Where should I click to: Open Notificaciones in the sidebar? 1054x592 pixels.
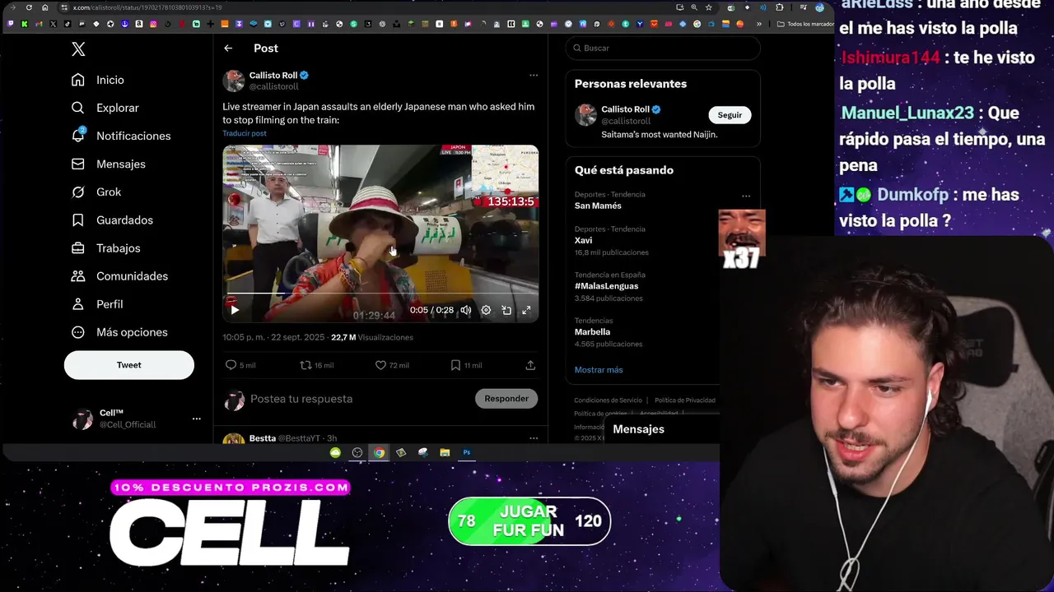(121, 136)
